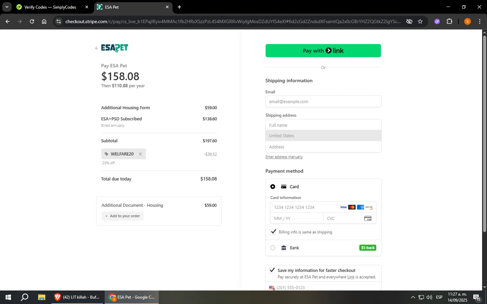The height and width of the screenshot is (304, 487).
Task: Open the United States country dropdown
Action: (x=323, y=136)
